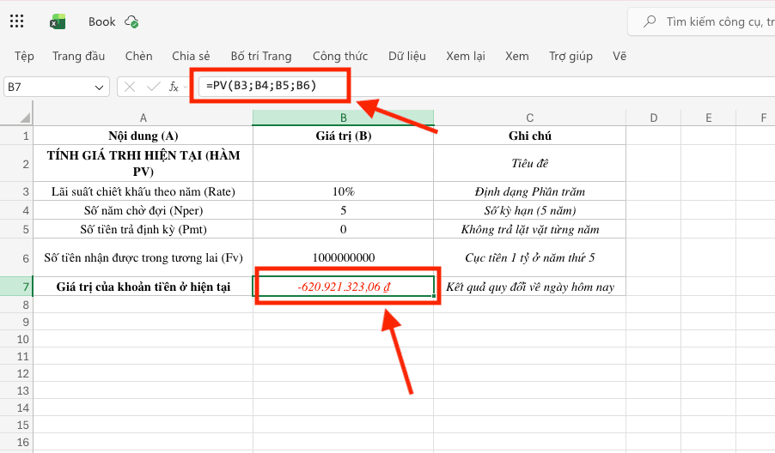Expand the Name Box dropdown arrow
The width and height of the screenshot is (775, 453).
(x=99, y=88)
